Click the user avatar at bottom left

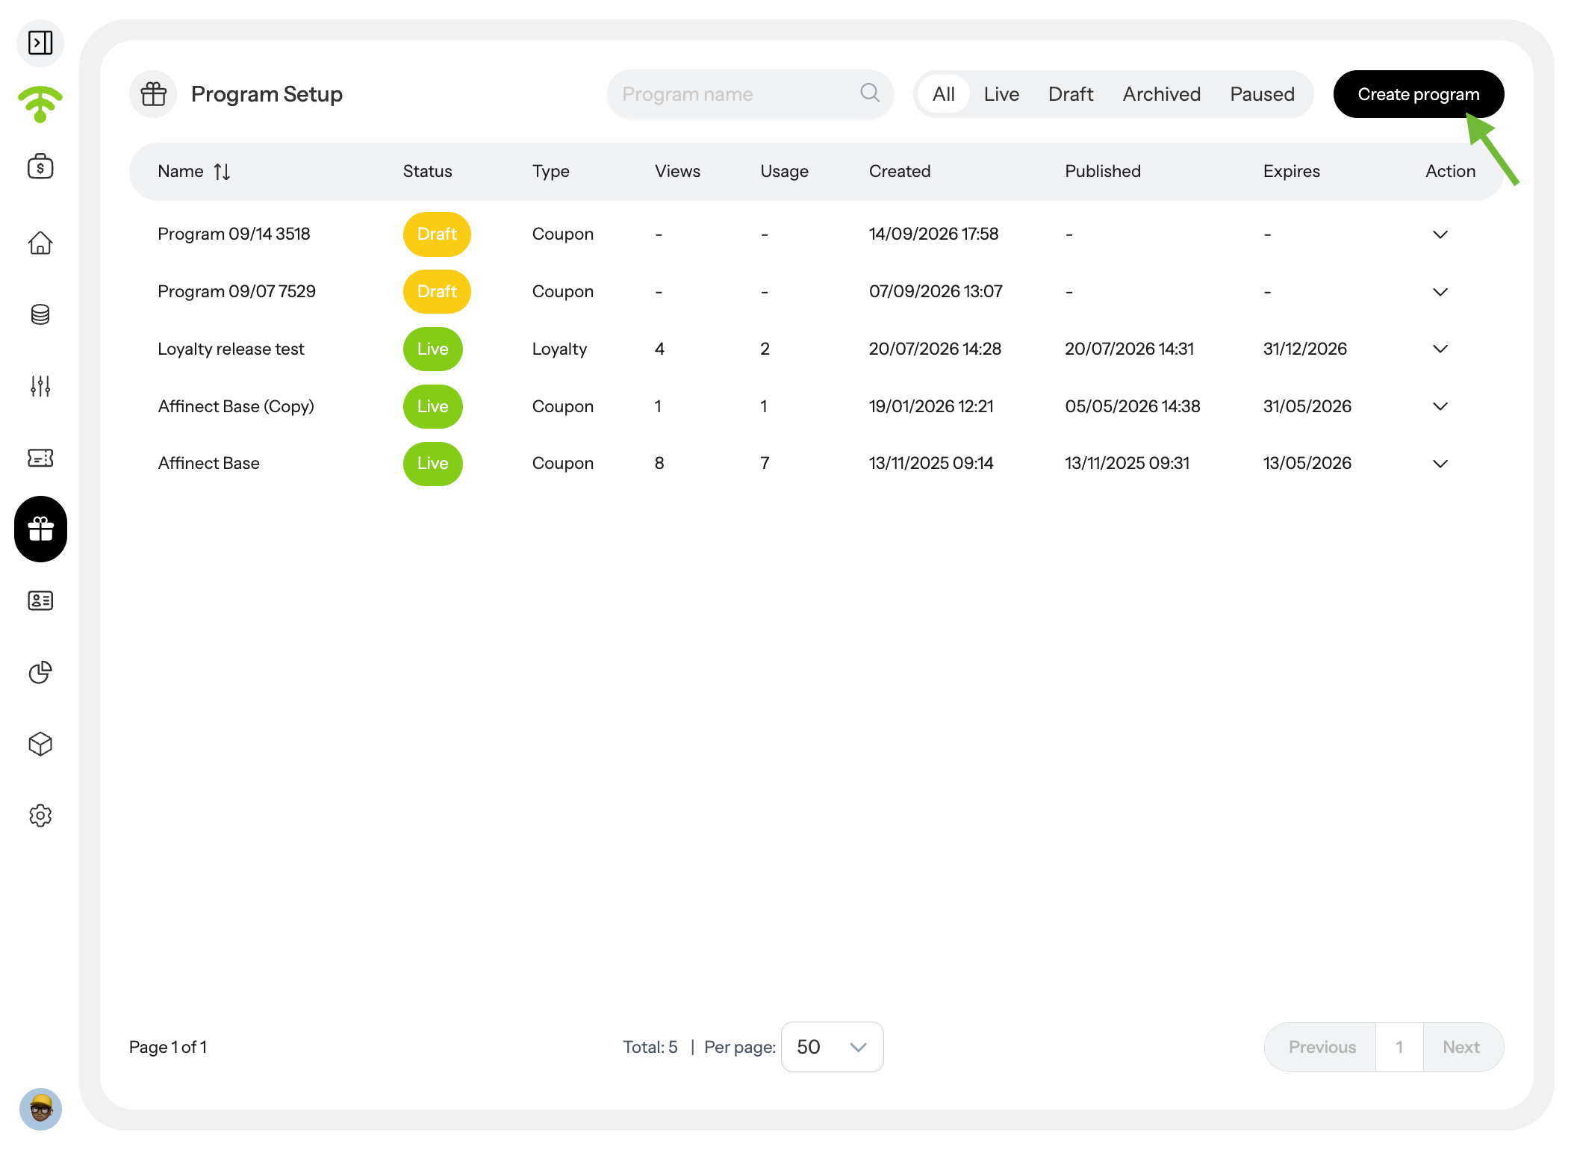pos(40,1108)
